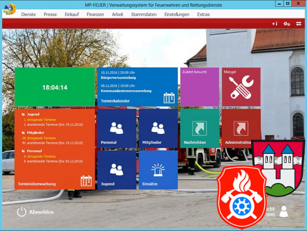The width and height of the screenshot is (307, 231).
Task: Open the Finanzen menu
Action: [x=95, y=14]
